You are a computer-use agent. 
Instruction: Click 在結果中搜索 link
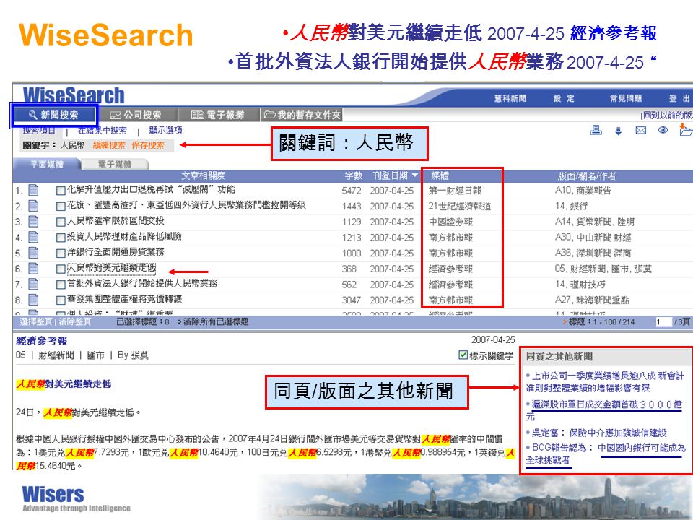coord(102,131)
